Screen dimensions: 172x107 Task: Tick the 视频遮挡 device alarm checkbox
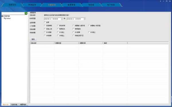click(x=73, y=29)
